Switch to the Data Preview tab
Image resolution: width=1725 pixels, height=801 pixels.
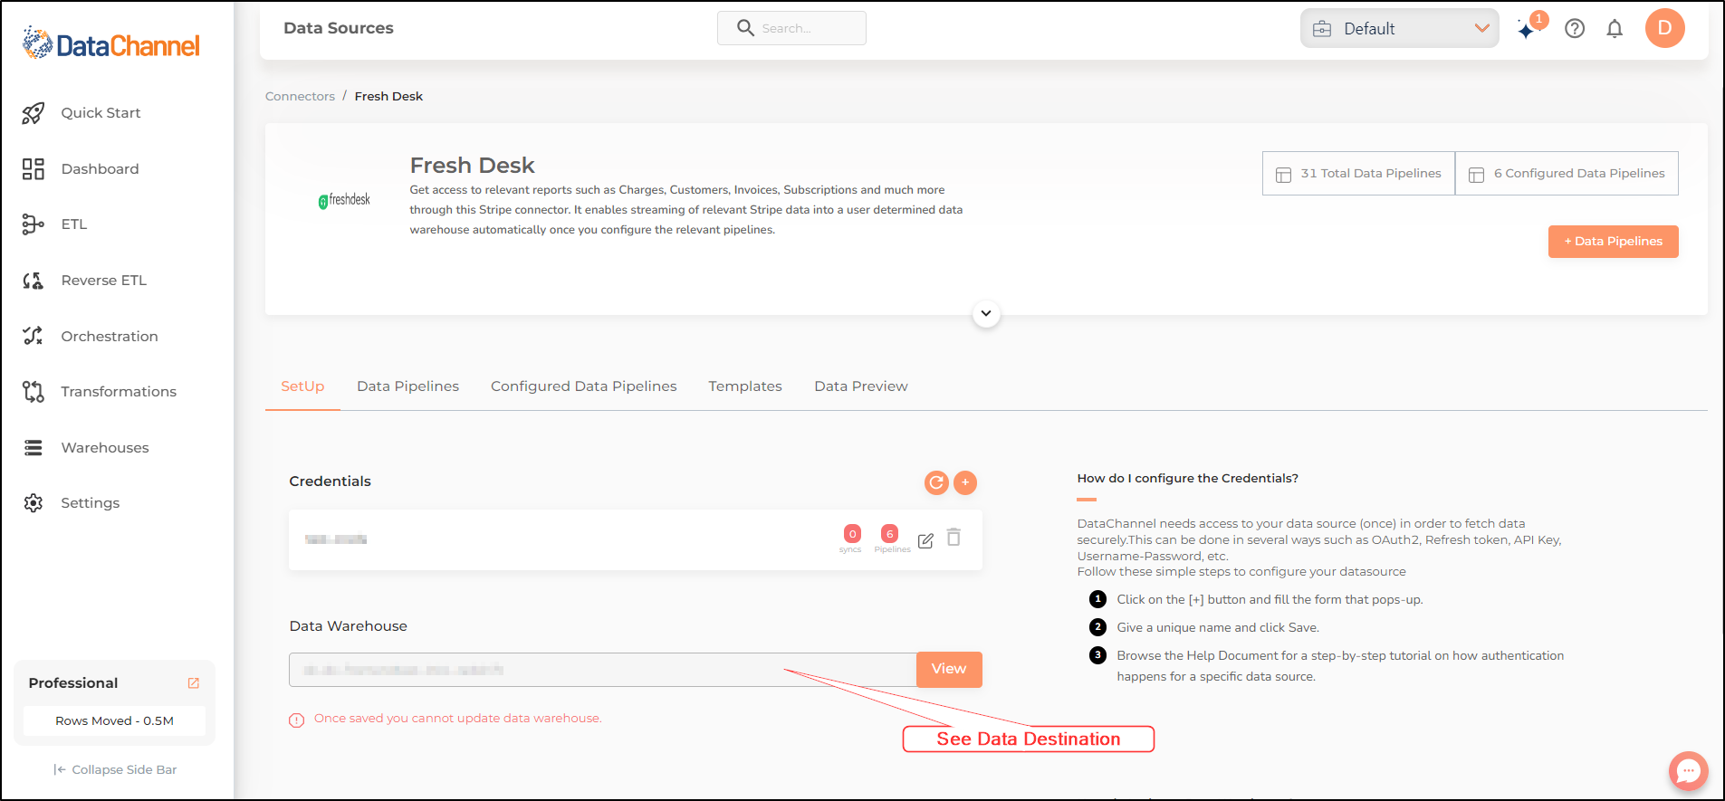861,386
